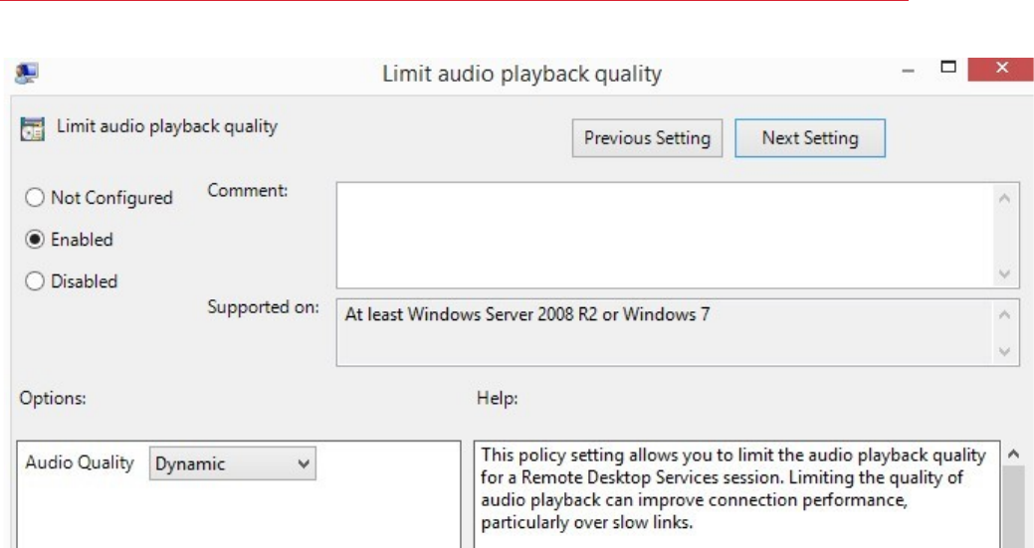Select the Not Configured radio button
The image size is (1034, 548).
(34, 198)
